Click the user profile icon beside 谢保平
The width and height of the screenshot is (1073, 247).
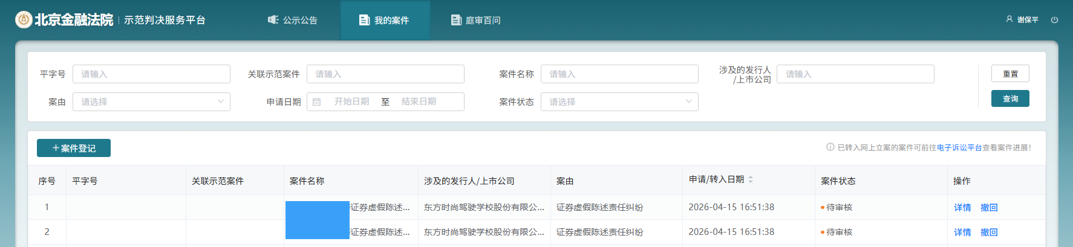tap(1009, 19)
